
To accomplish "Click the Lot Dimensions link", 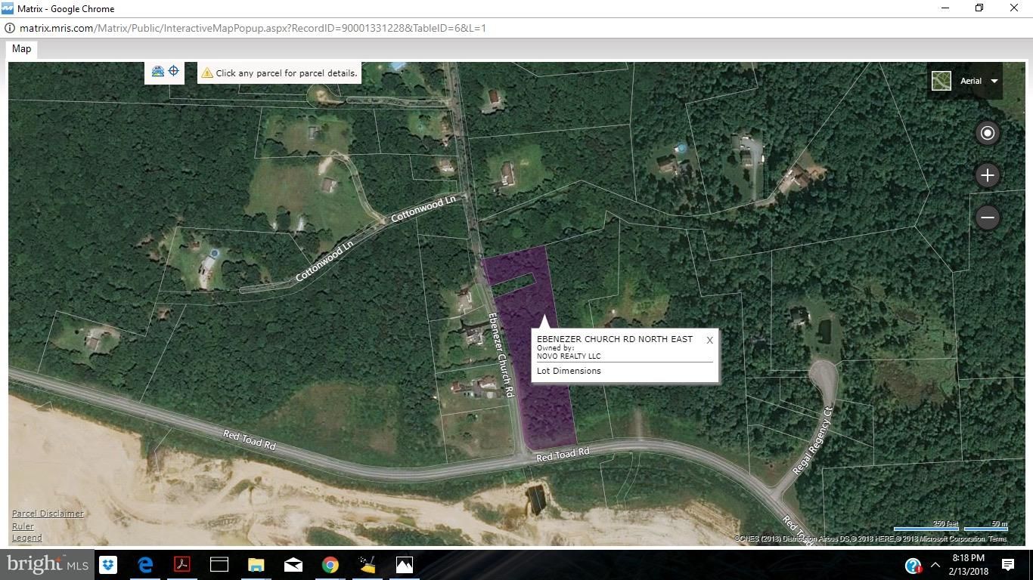I will coord(569,371).
